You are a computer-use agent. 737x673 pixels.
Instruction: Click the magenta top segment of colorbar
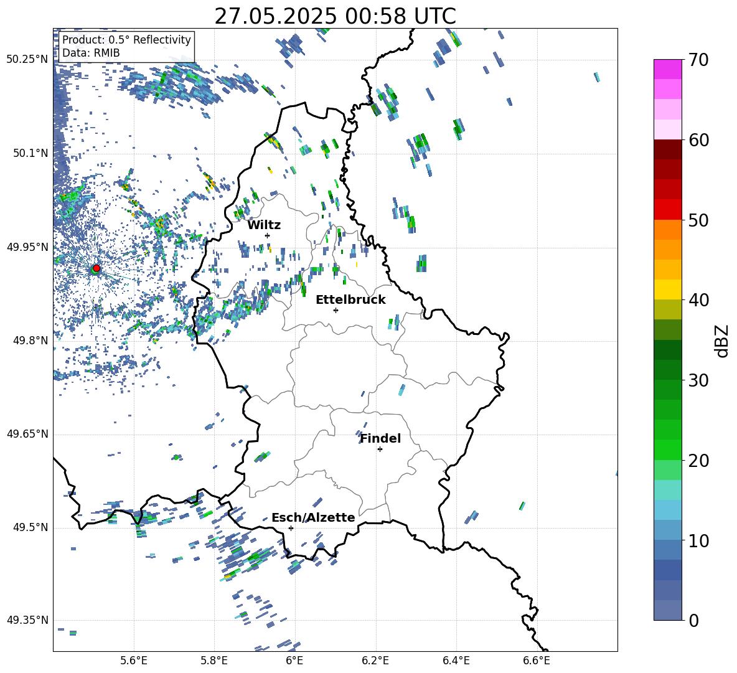pos(667,69)
